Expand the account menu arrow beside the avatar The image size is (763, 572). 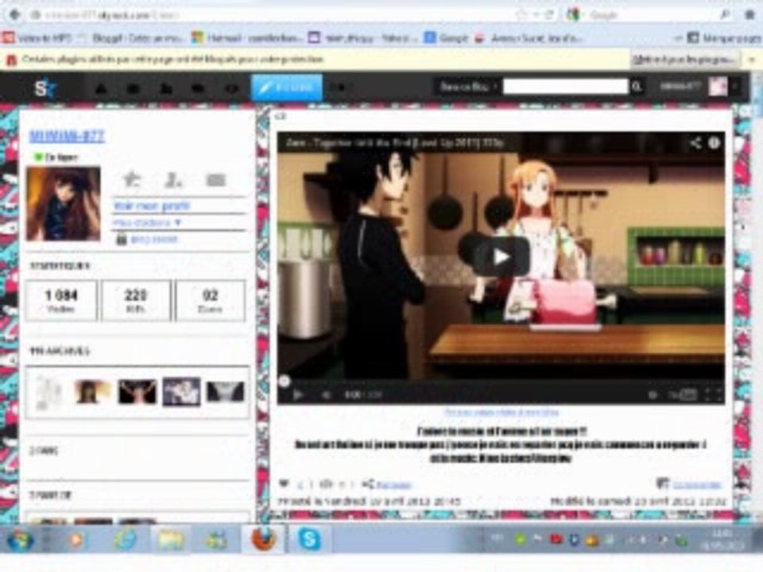734,87
